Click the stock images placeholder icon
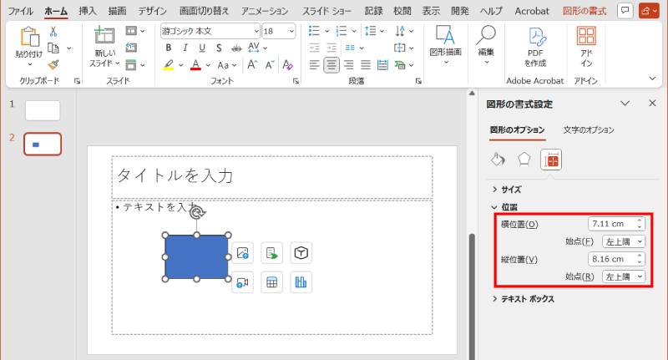The image size is (668, 360). (242, 253)
